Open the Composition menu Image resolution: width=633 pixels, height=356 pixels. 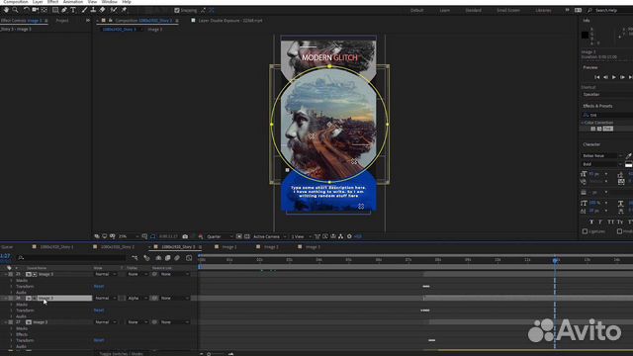[x=16, y=2]
